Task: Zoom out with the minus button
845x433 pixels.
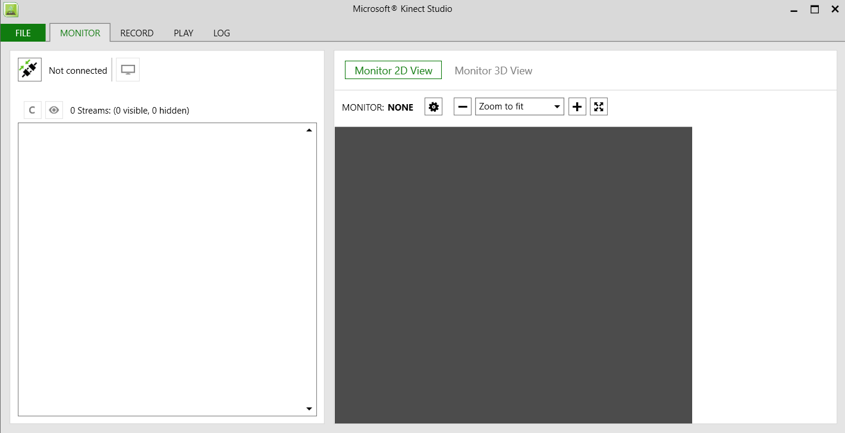Action: (463, 106)
